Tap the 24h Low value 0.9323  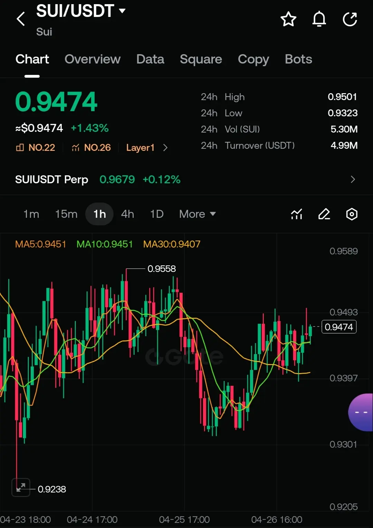(343, 113)
